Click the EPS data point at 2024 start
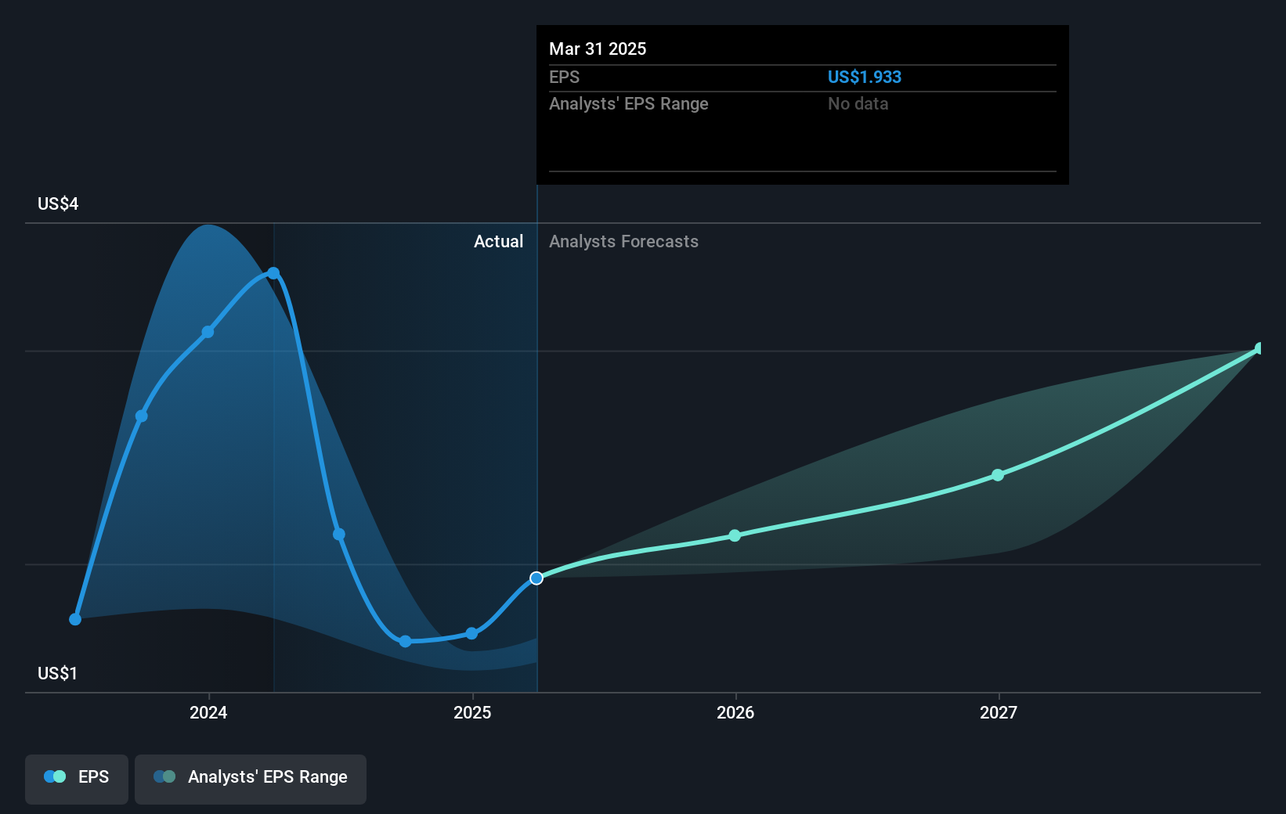The height and width of the screenshot is (814, 1286). click(x=208, y=332)
